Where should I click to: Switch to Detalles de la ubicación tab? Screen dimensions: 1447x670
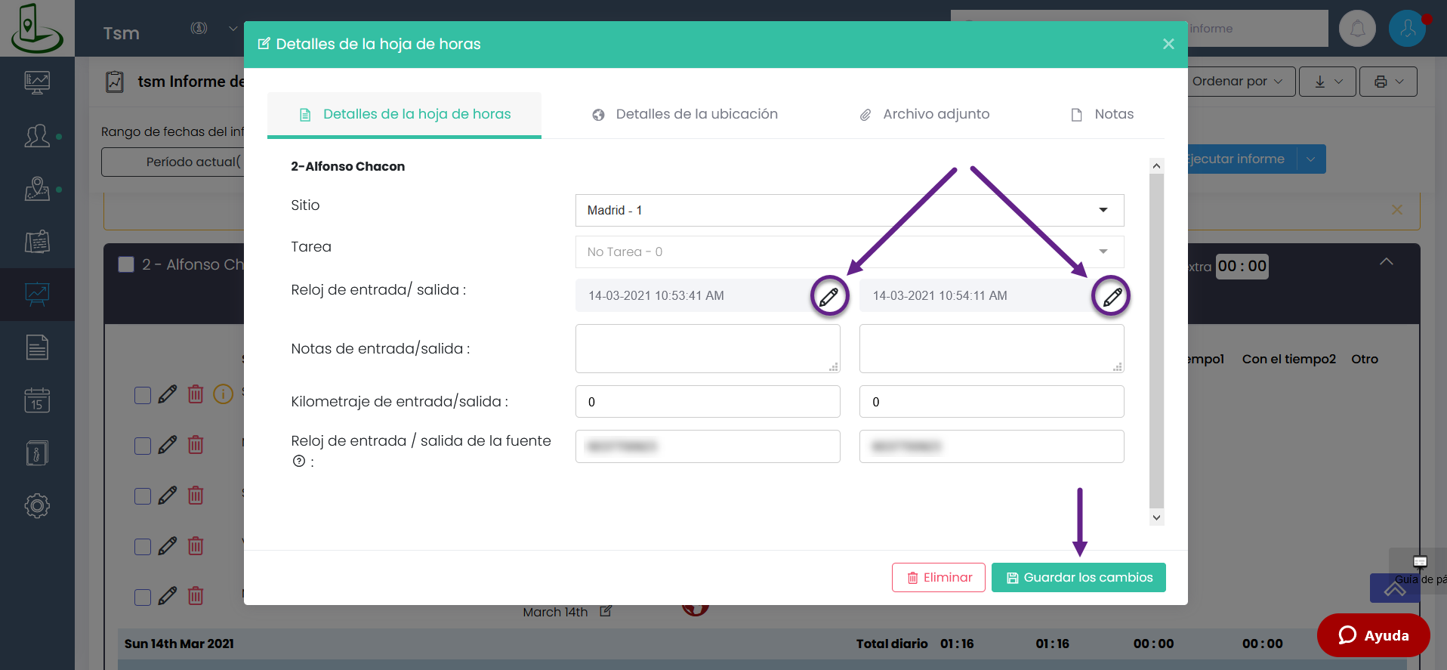click(x=685, y=114)
